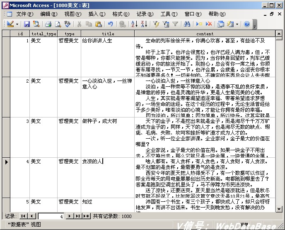The height and width of the screenshot is (230, 285).
Task: Click the id cell with value 5
Action: [x=20, y=205]
